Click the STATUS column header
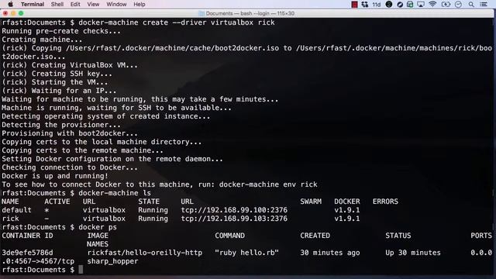This screenshot has height=279, width=496. click(398, 236)
